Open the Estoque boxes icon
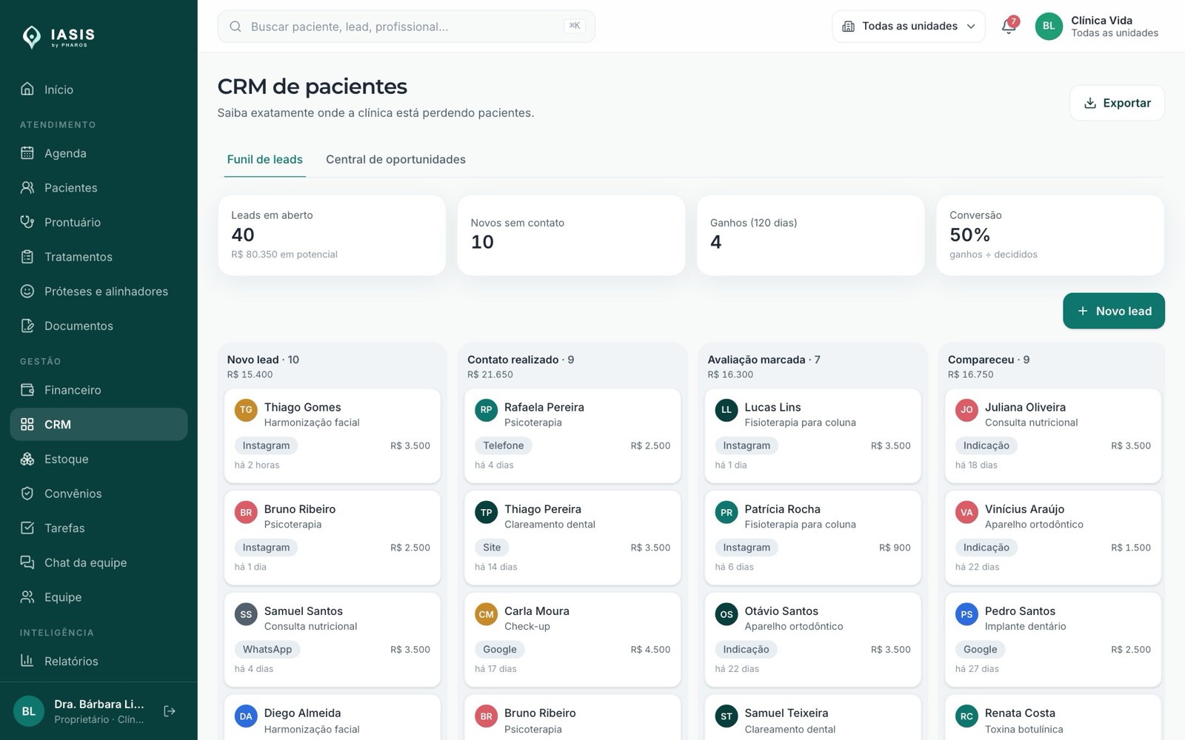The height and width of the screenshot is (740, 1185). (27, 459)
